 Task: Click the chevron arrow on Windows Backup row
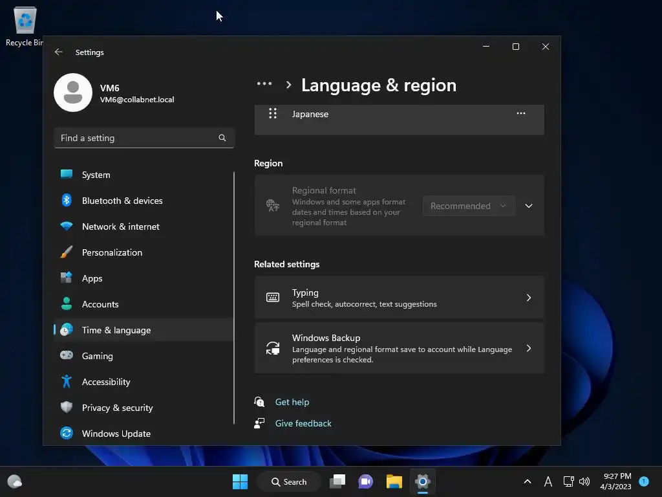click(529, 348)
